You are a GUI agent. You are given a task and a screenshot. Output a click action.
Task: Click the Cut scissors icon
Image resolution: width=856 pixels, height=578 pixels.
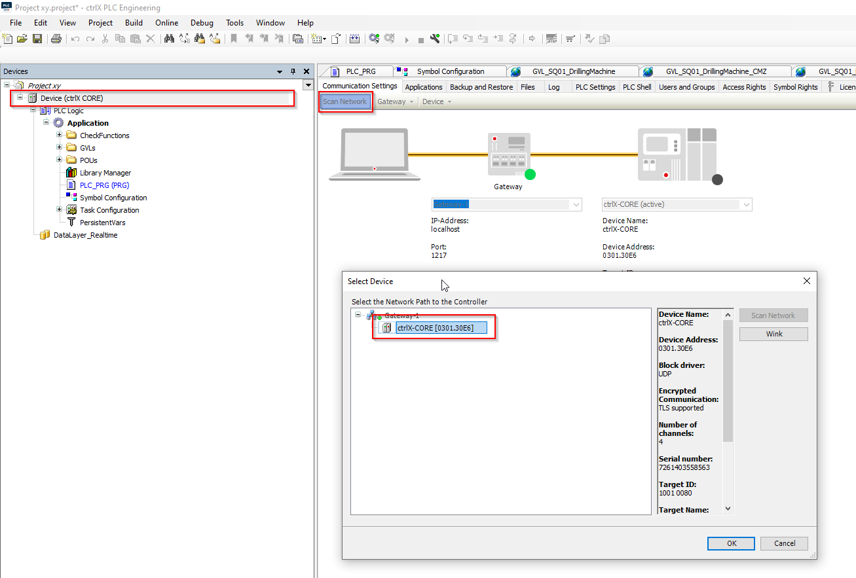pos(105,39)
